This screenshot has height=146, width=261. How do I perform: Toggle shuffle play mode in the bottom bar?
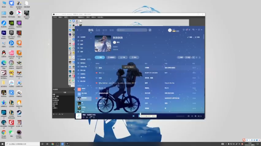(192, 116)
